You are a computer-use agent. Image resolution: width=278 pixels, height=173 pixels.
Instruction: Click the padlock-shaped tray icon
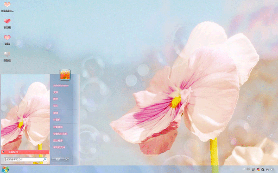click(x=253, y=169)
